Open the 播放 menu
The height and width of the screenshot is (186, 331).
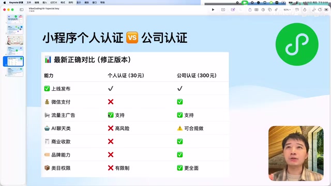coord(86,3)
